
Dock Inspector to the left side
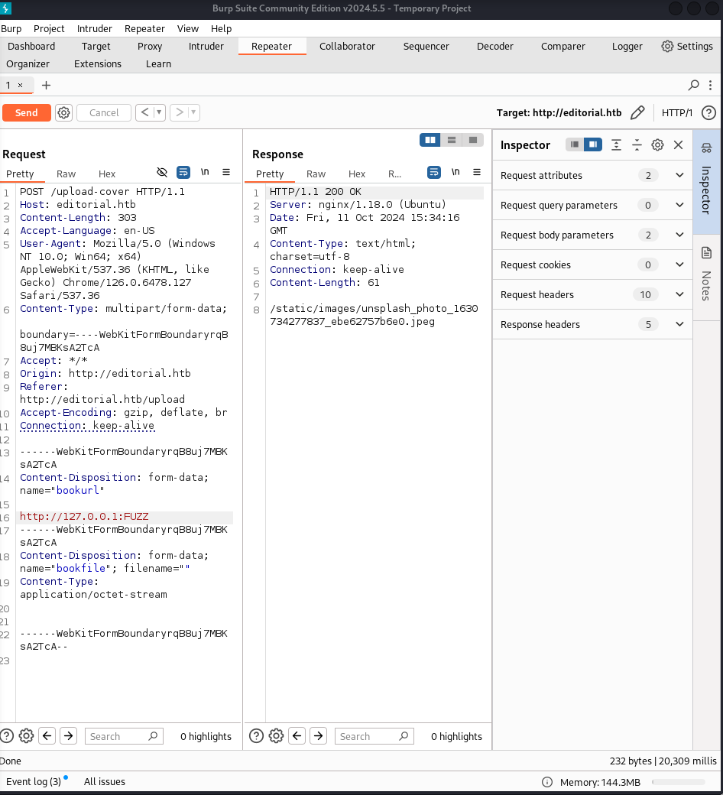click(x=575, y=144)
